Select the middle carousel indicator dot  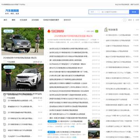(23, 52)
